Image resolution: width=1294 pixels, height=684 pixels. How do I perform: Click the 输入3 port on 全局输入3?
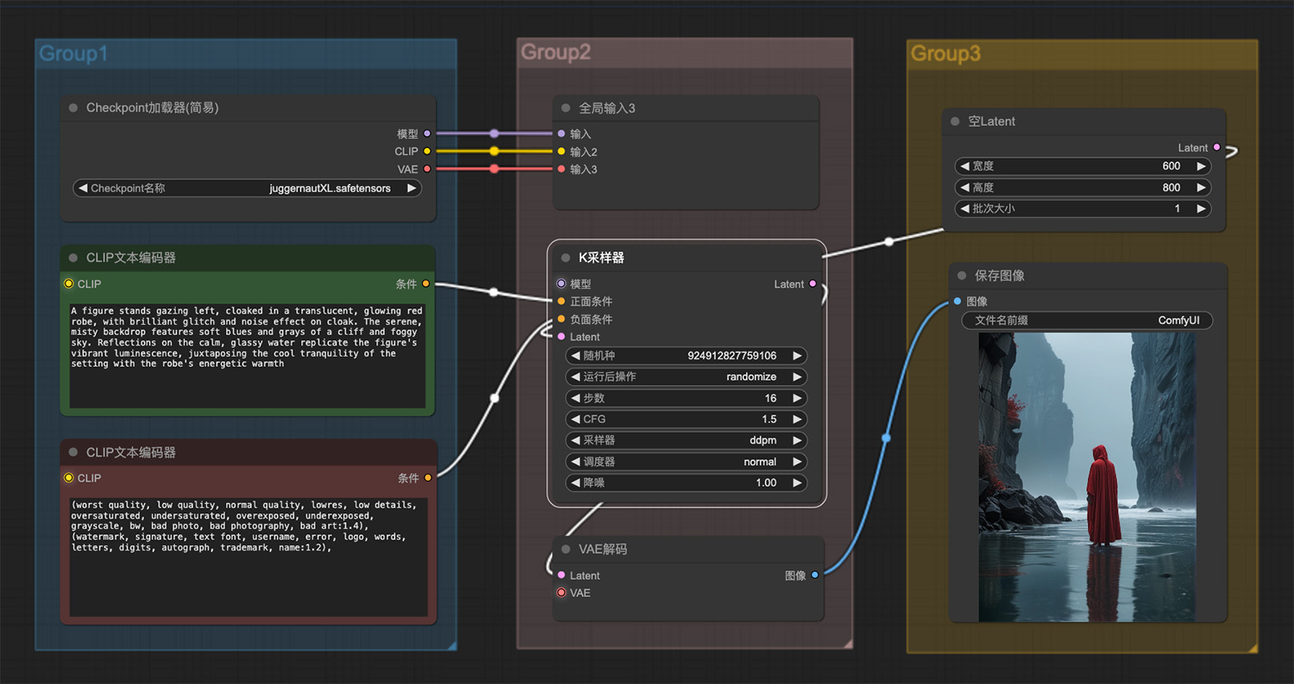[x=562, y=169]
